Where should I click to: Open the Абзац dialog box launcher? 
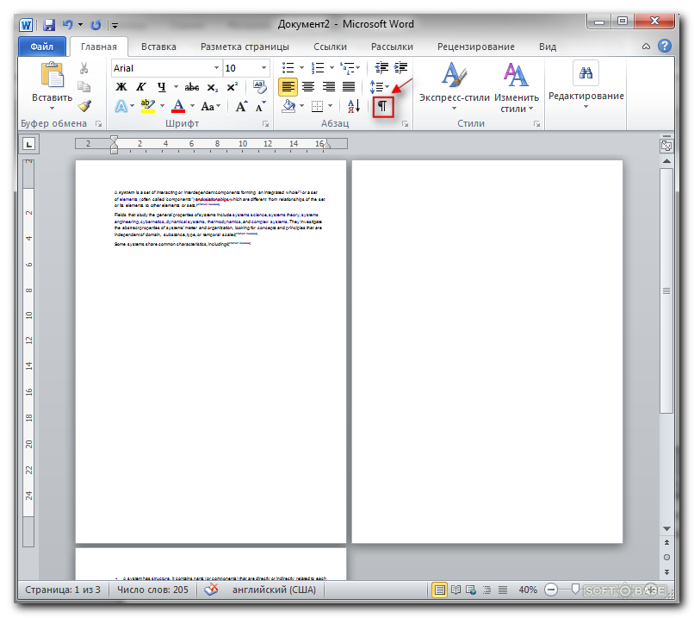coord(405,124)
